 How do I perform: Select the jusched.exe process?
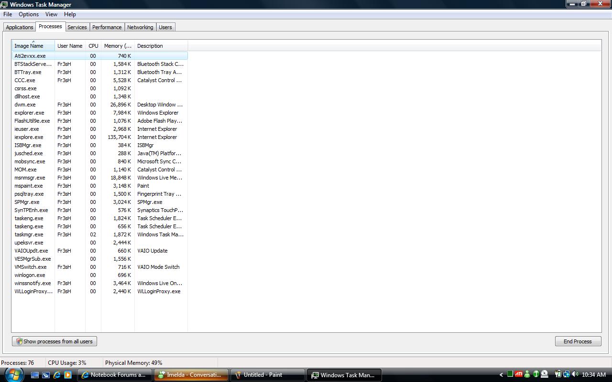[99, 153]
